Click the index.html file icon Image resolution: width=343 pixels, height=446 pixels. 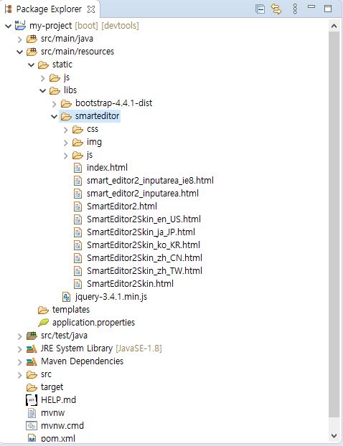pos(77,168)
